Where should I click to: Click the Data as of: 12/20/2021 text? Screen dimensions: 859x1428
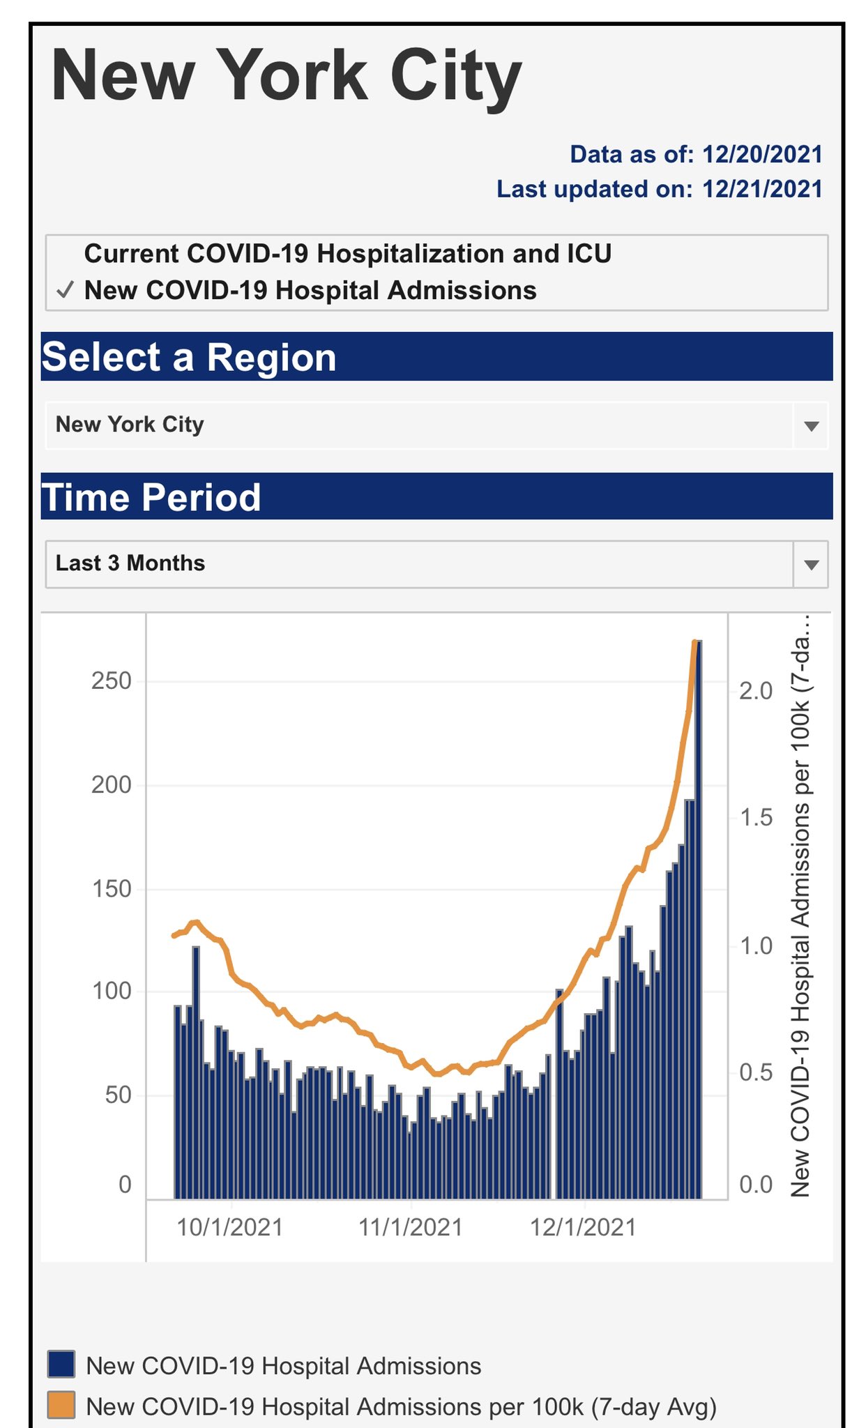pos(697,154)
